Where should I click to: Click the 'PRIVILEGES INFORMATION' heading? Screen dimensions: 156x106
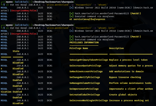pyautogui.click(x=84, y=42)
